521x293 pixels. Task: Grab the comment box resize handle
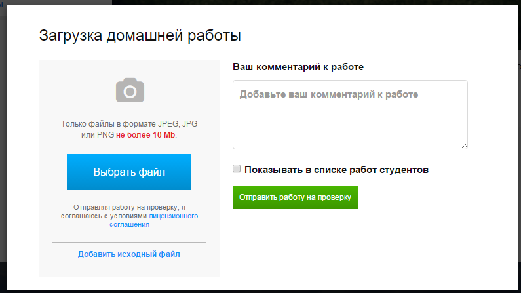click(464, 146)
